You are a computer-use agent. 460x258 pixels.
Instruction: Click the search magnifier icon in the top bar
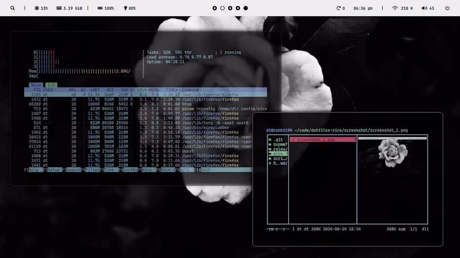13,8
